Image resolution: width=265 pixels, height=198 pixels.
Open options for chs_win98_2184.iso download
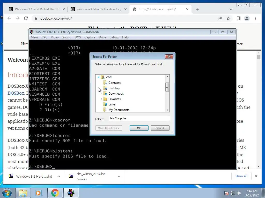[x=119, y=176]
